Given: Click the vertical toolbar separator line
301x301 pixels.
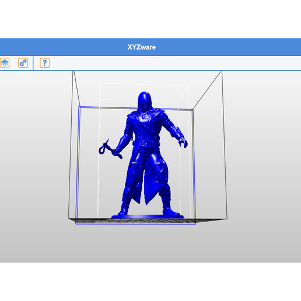Looking at the screenshot, I should 33,63.
